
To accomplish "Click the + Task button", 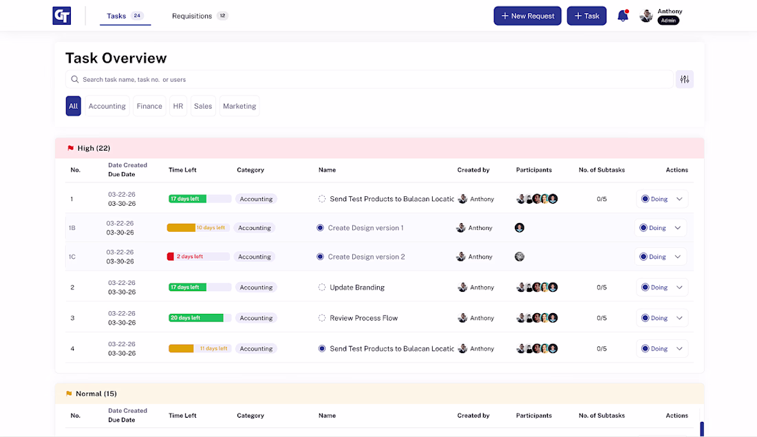I will point(586,16).
